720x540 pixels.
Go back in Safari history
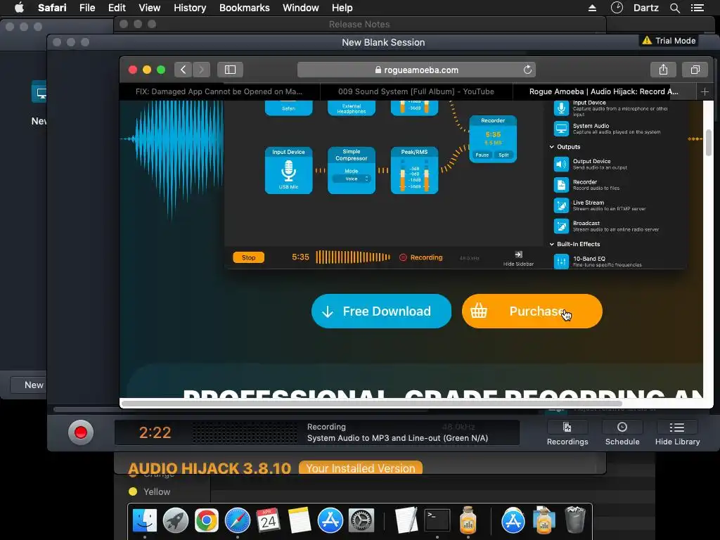(x=183, y=70)
